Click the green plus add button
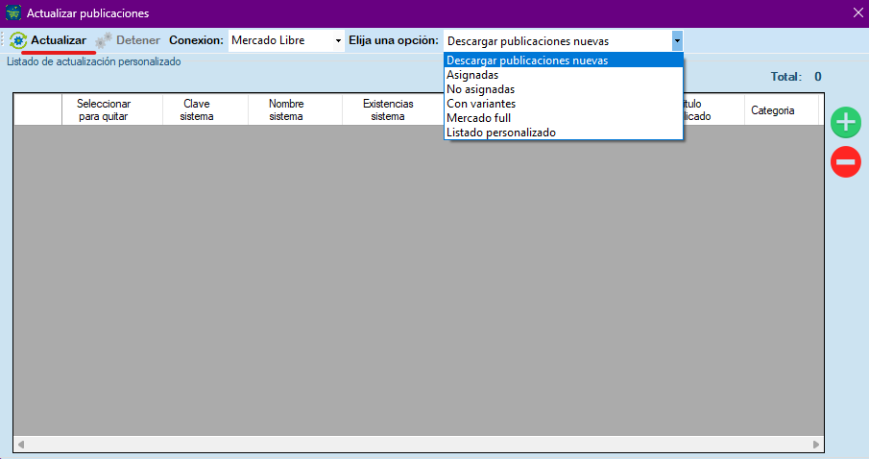The width and height of the screenshot is (869, 459). coord(845,122)
